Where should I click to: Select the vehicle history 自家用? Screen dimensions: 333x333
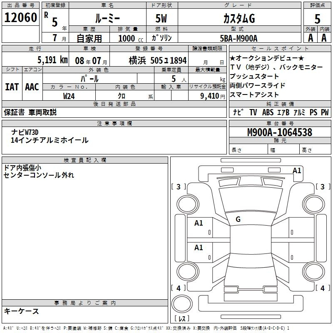tap(89, 38)
